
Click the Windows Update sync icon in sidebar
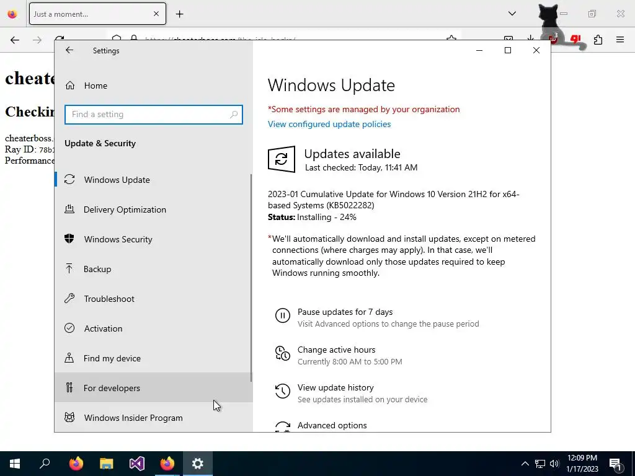pos(69,179)
